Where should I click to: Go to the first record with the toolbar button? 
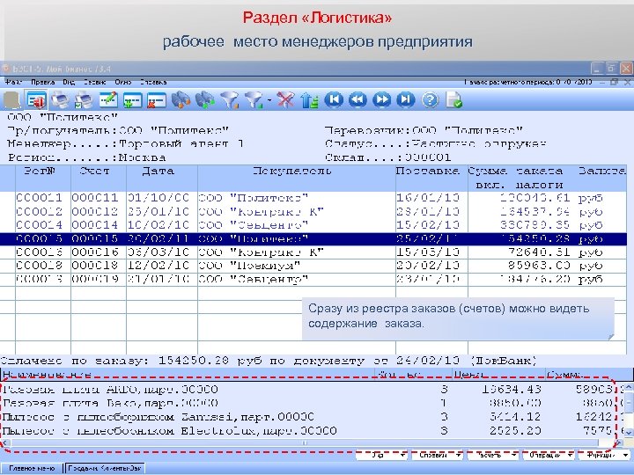(x=334, y=99)
